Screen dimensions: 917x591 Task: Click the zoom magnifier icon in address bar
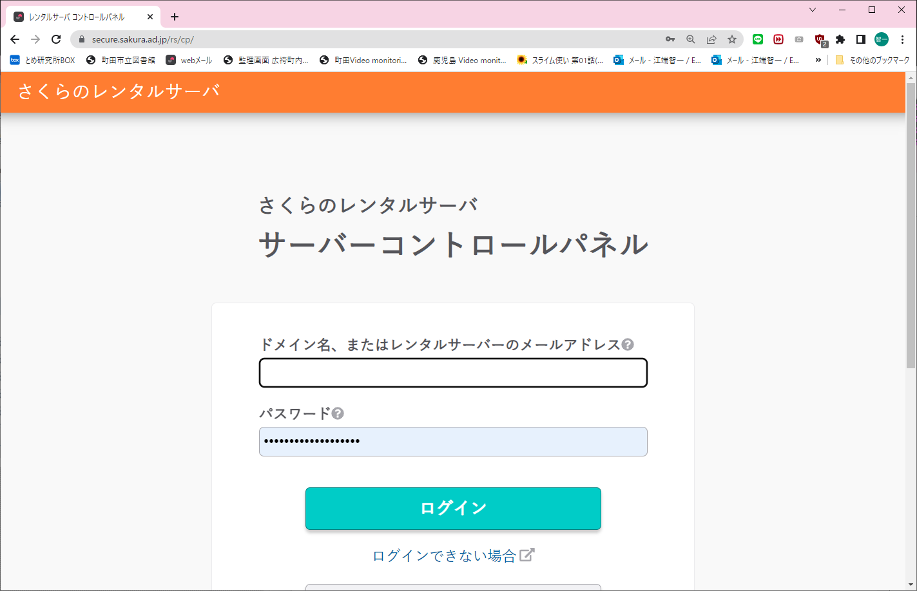coord(691,39)
